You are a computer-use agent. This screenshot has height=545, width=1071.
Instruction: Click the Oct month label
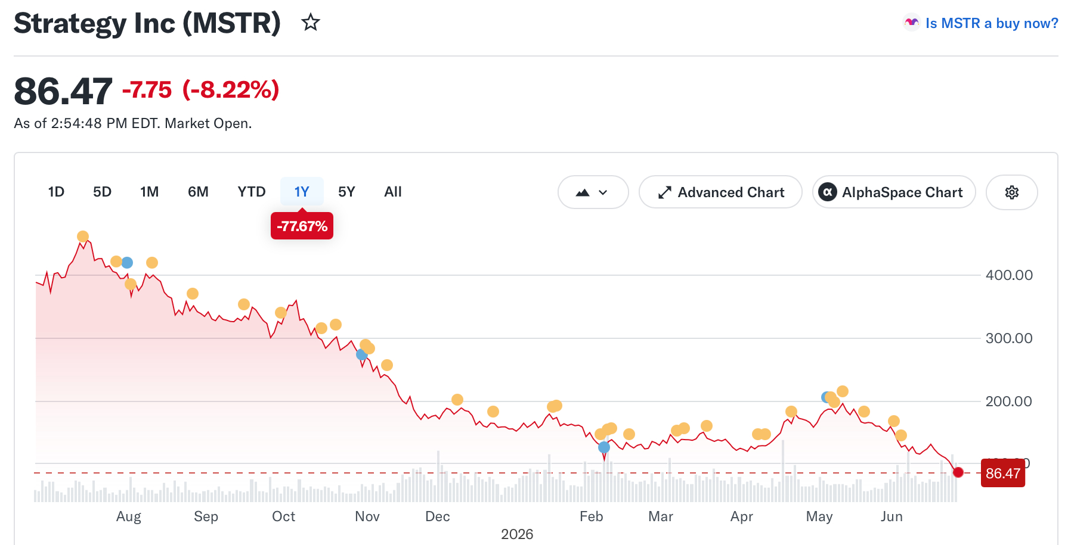(x=284, y=516)
